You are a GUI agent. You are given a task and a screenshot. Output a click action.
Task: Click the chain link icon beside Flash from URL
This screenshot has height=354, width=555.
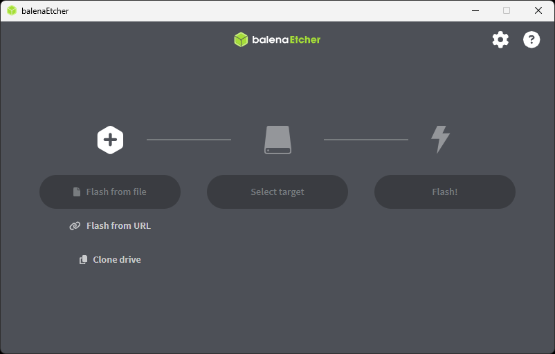75,225
